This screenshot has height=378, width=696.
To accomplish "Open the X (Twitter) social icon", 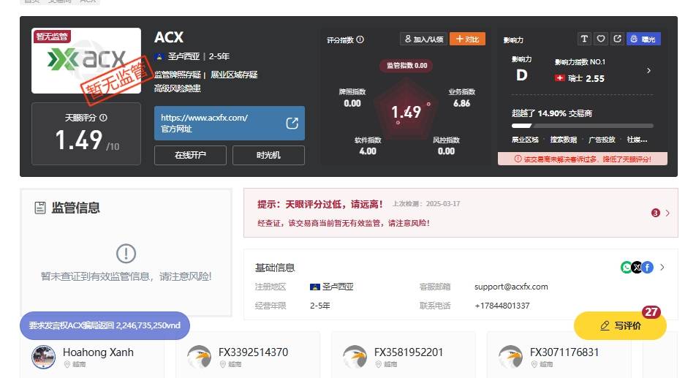I will (637, 267).
